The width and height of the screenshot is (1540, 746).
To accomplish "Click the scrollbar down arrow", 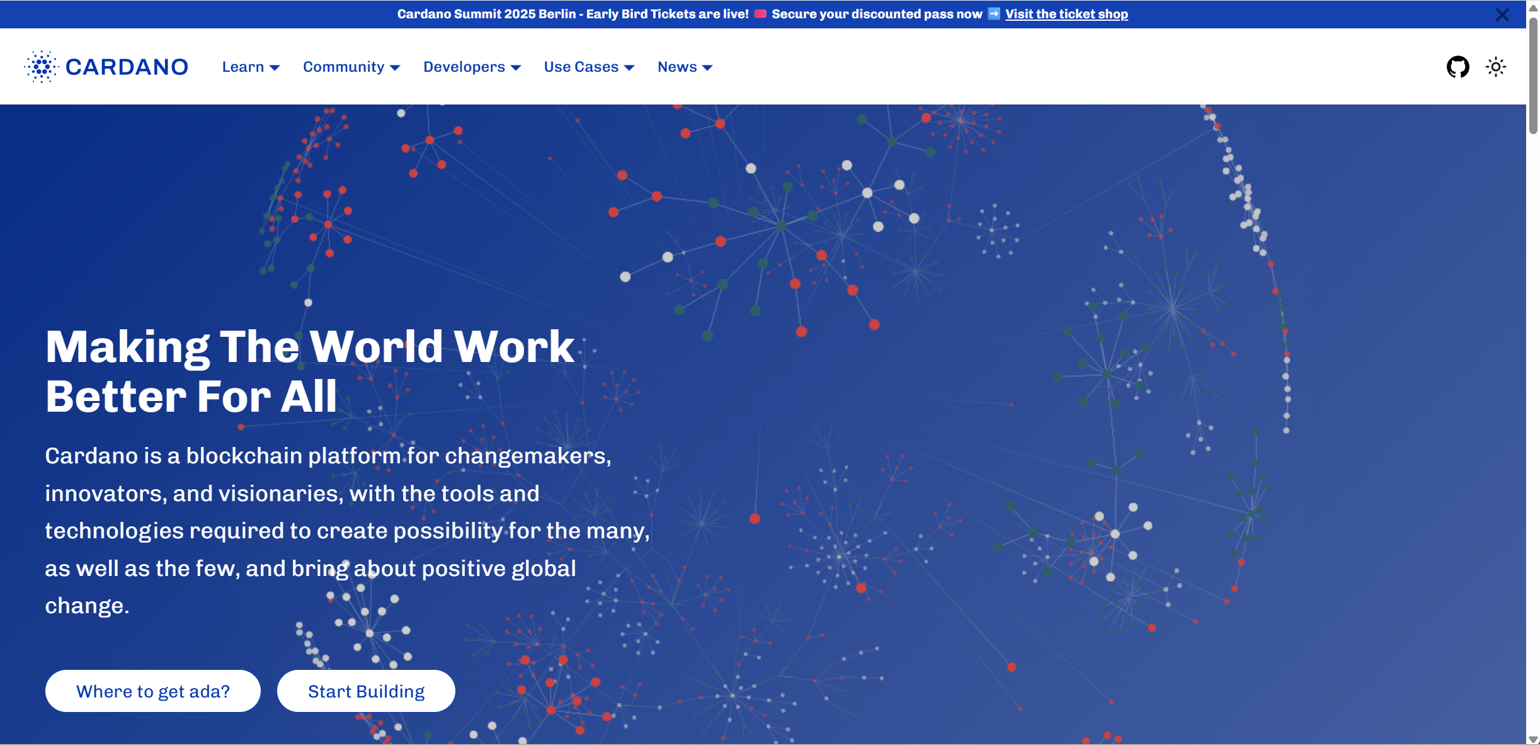I will point(1533,739).
